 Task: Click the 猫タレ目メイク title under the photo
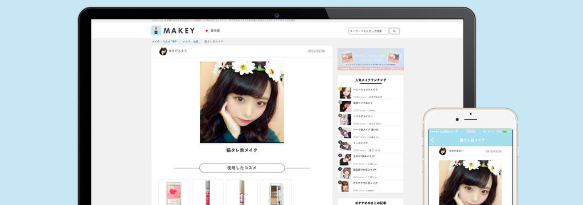pyautogui.click(x=241, y=150)
